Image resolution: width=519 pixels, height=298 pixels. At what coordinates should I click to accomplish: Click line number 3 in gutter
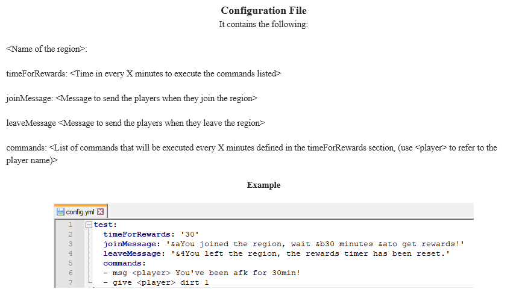(x=70, y=244)
